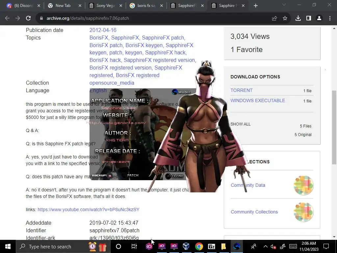Open the patcher app taskbar icon

point(236,246)
